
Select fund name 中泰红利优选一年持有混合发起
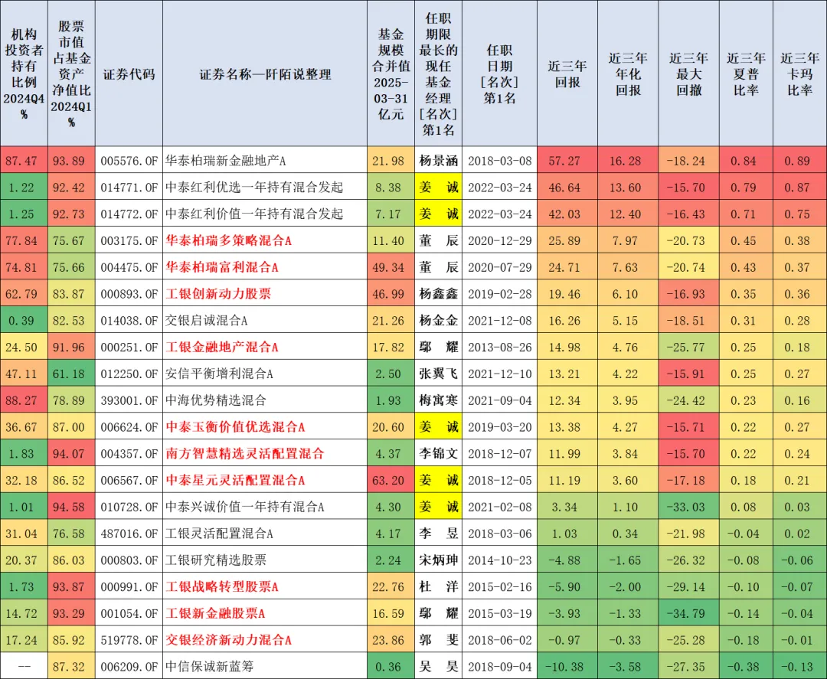[x=254, y=187]
